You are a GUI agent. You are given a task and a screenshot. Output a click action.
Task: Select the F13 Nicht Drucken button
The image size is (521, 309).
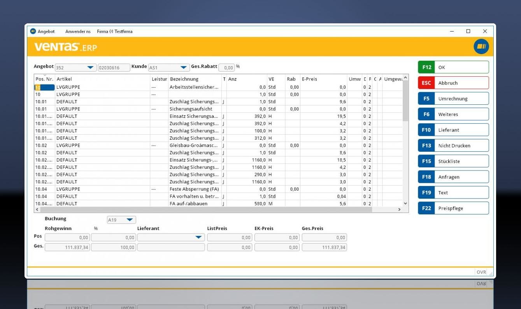tap(453, 146)
